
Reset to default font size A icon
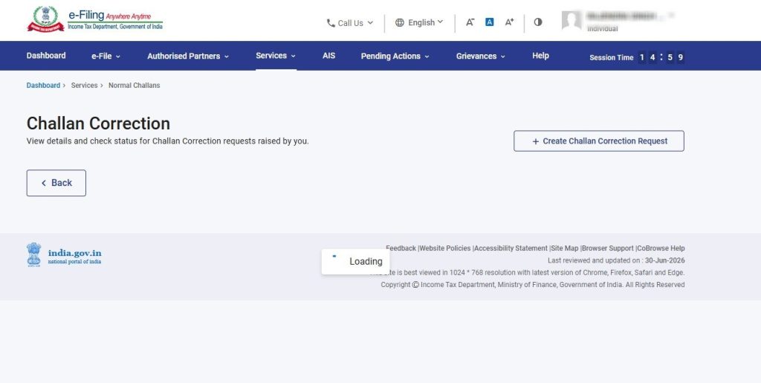pos(489,22)
